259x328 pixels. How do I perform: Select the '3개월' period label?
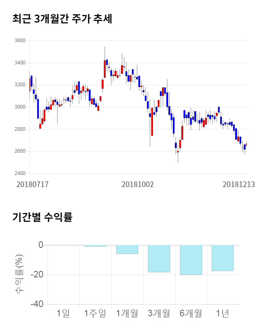159,313
